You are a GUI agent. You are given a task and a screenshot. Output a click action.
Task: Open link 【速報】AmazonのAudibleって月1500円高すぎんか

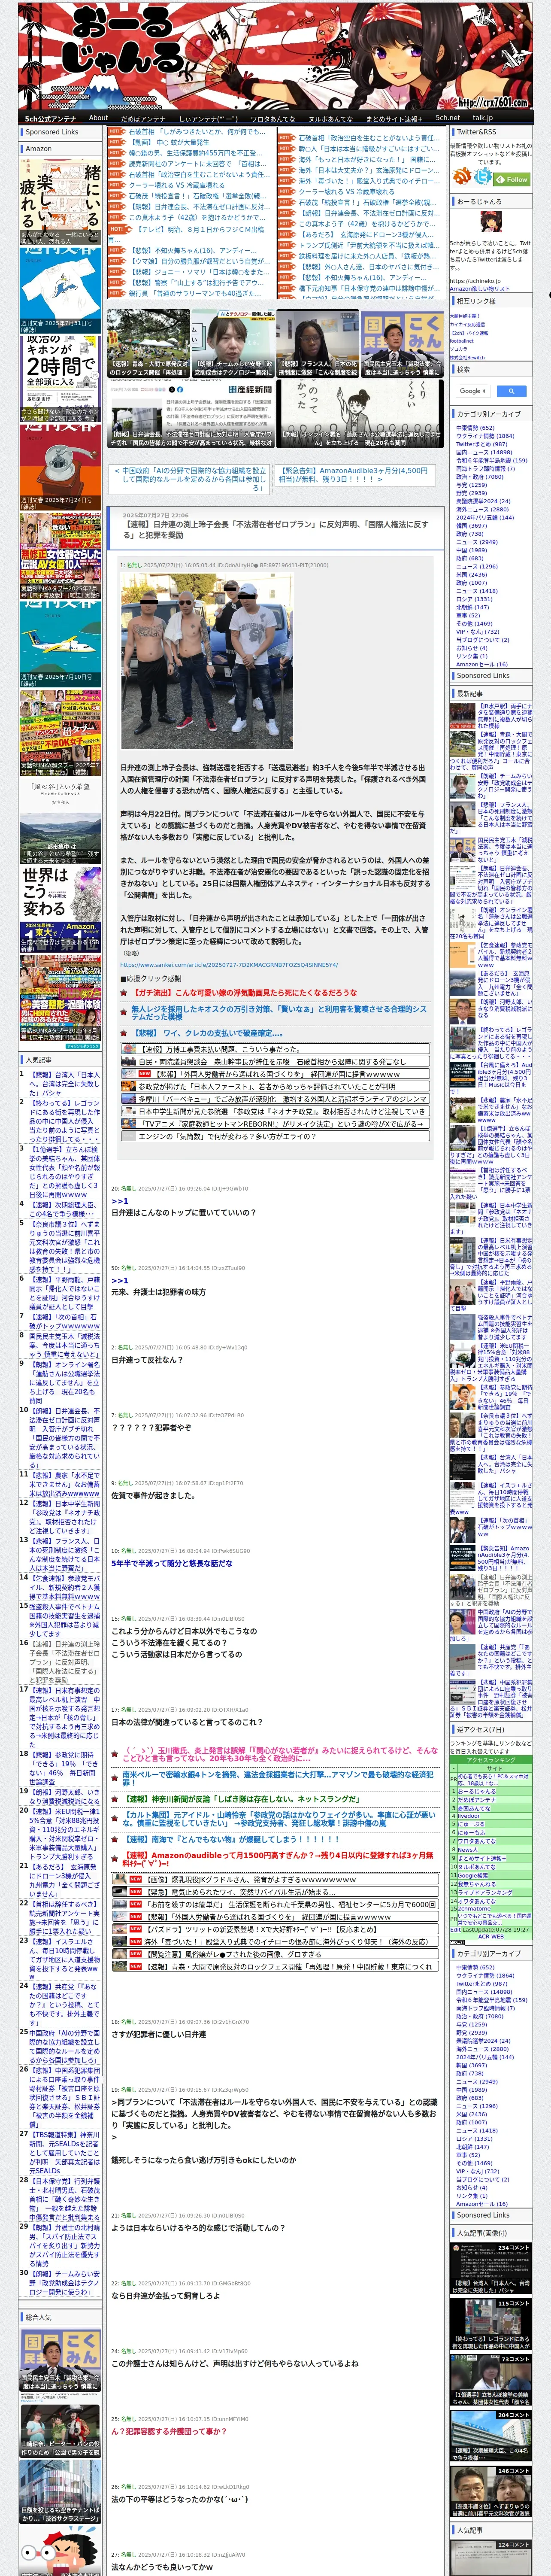280,1860
